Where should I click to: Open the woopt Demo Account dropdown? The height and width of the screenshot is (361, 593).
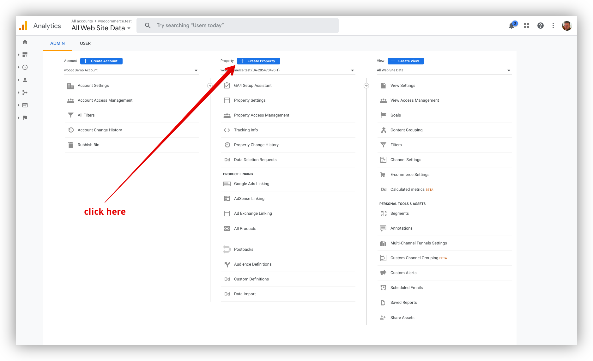click(x=131, y=70)
